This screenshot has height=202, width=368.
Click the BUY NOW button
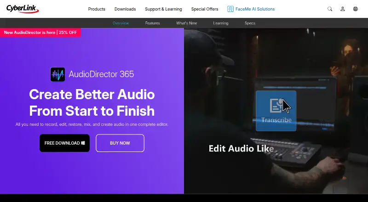[120, 143]
